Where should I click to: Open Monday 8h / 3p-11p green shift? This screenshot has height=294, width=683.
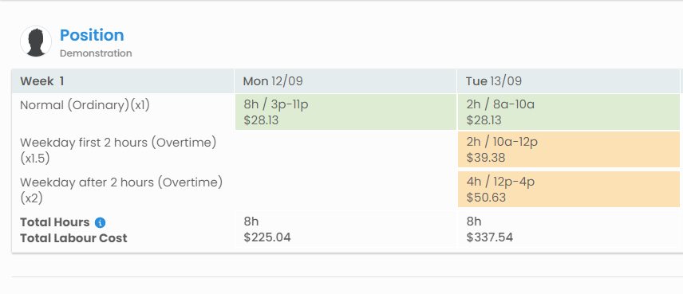345,112
